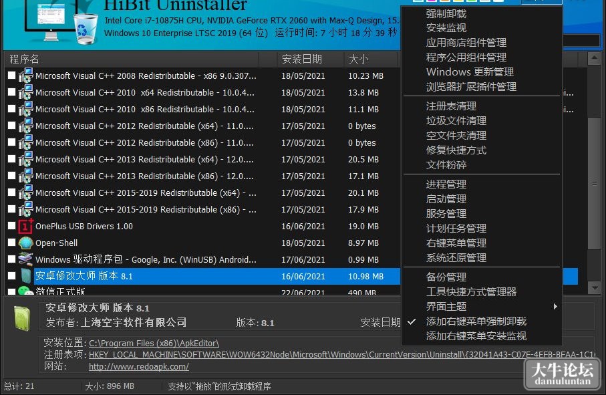Click the large green app icon in details panel
Viewport: 606px width, 395px height.
[x=22, y=319]
